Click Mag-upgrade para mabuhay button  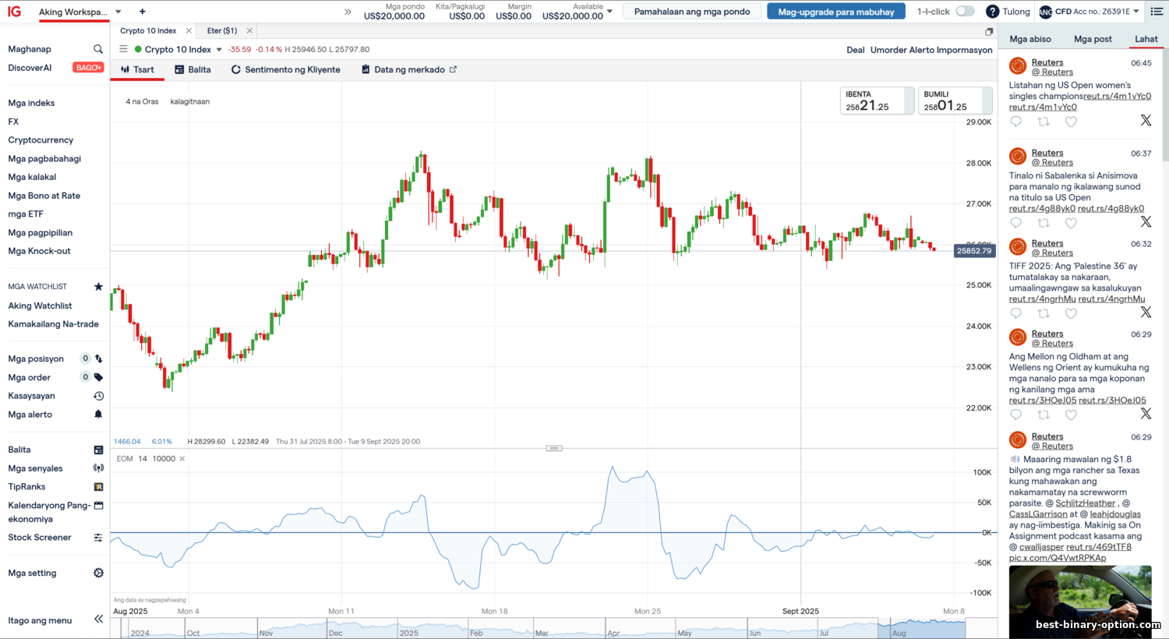[835, 12]
